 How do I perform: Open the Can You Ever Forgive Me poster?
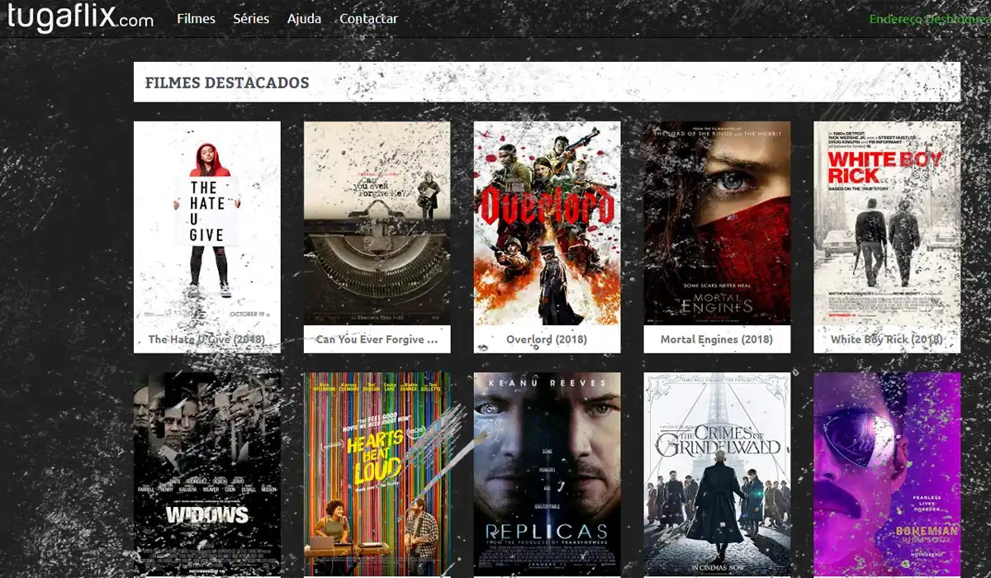point(377,223)
